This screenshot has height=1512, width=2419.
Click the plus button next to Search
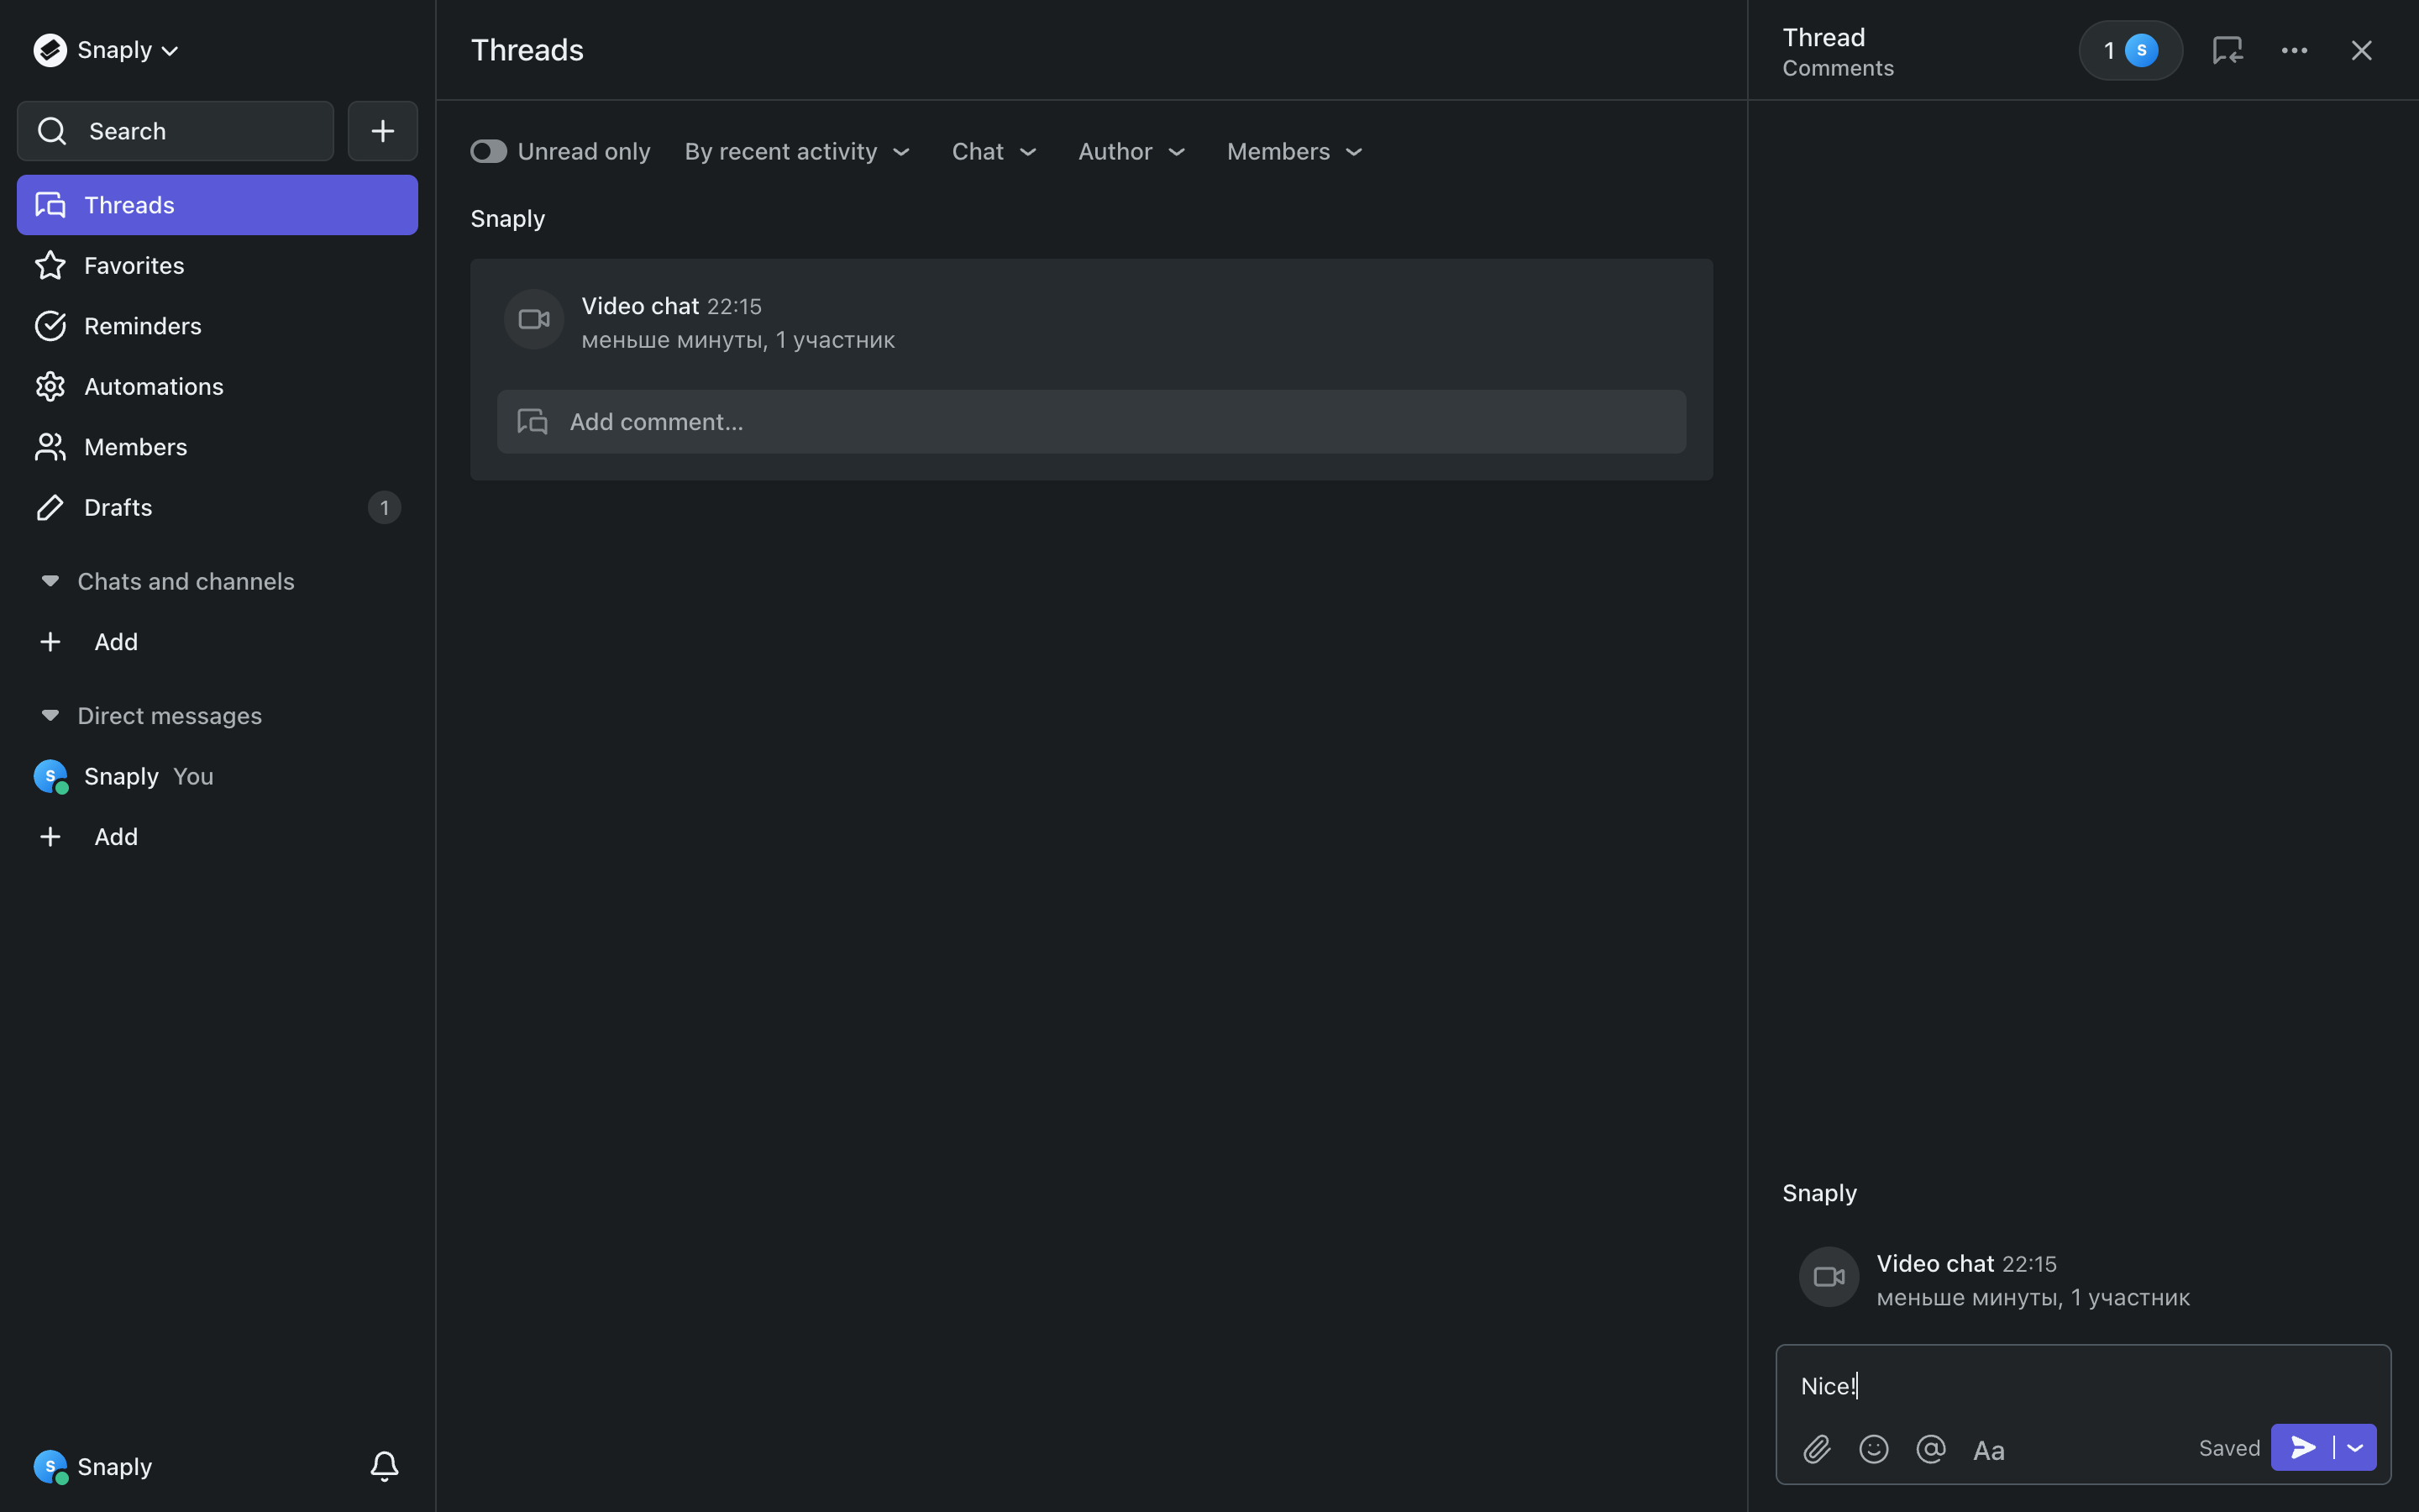click(383, 131)
